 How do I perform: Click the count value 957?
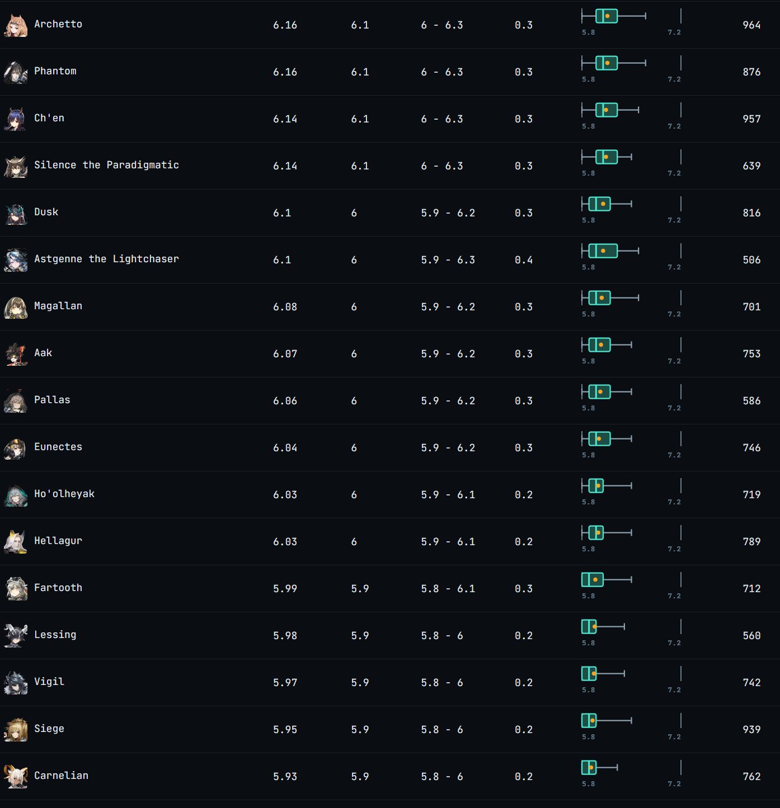click(751, 119)
